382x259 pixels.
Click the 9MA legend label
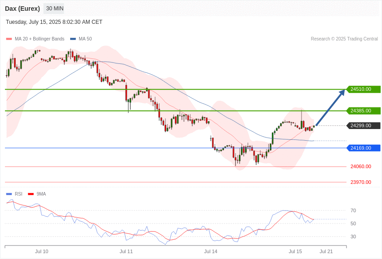pyautogui.click(x=41, y=194)
